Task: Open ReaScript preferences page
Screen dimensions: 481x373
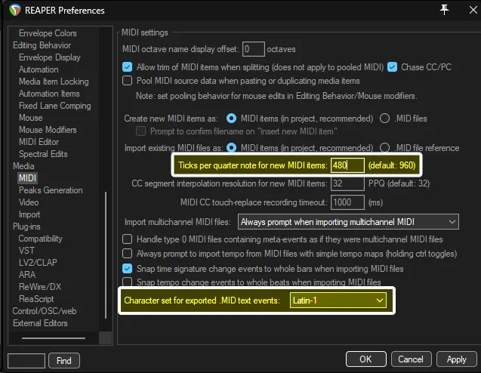Action: pyautogui.click(x=36, y=299)
